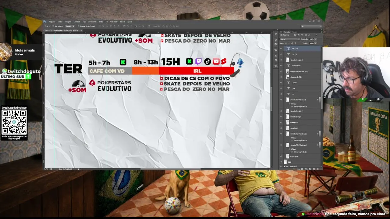Screen dimensions: 390x219
Task: Hide the 'EVOLUTIVO' text layer
Action: [281, 66]
